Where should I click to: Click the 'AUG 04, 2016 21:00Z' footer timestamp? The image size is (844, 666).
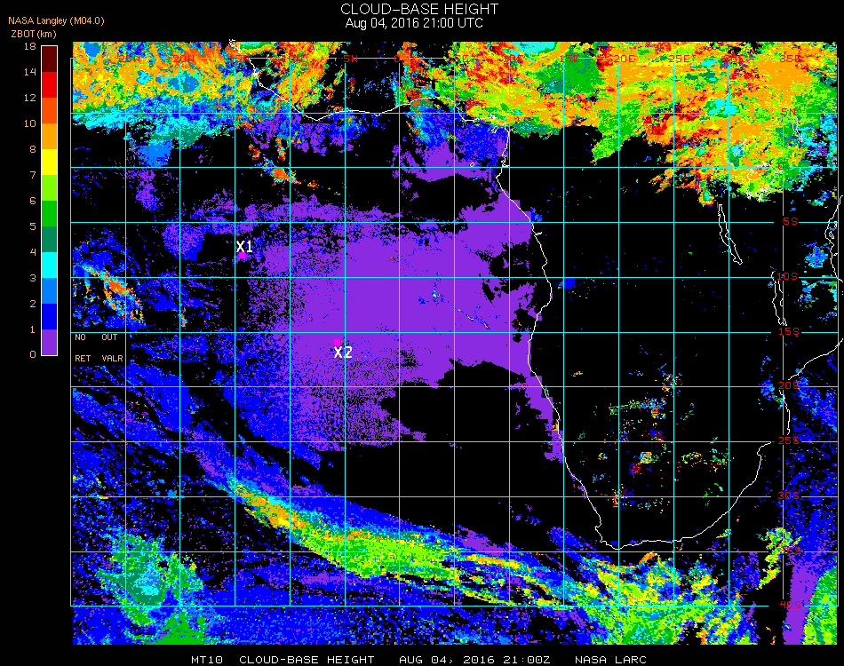click(x=474, y=660)
